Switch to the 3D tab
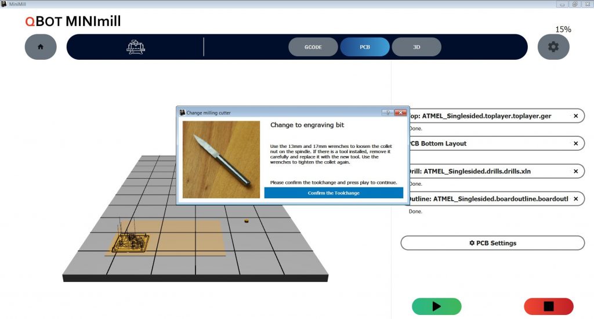 pos(416,47)
